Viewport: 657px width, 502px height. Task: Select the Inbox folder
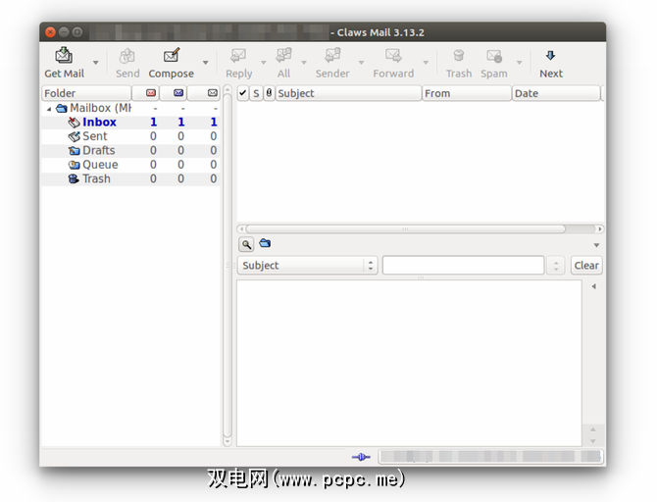130,122
